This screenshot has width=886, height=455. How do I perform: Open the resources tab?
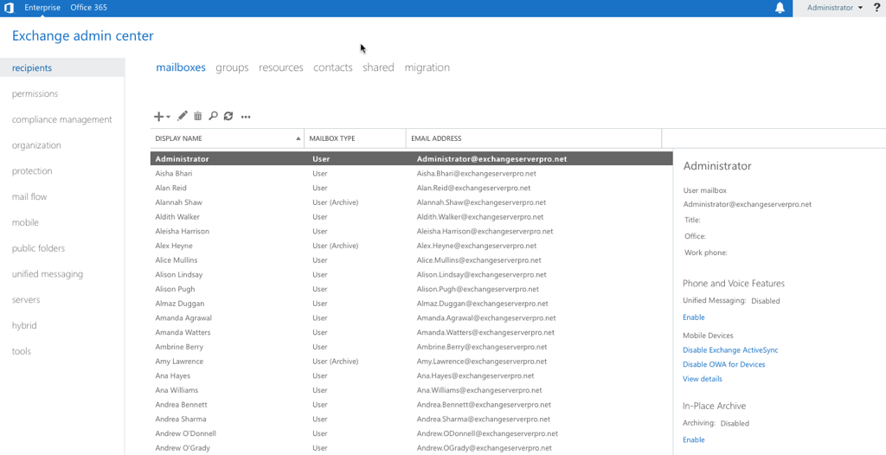tap(281, 67)
